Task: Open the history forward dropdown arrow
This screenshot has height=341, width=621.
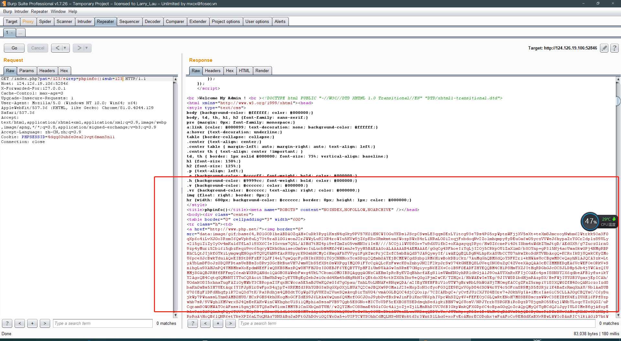Action: pos(87,48)
